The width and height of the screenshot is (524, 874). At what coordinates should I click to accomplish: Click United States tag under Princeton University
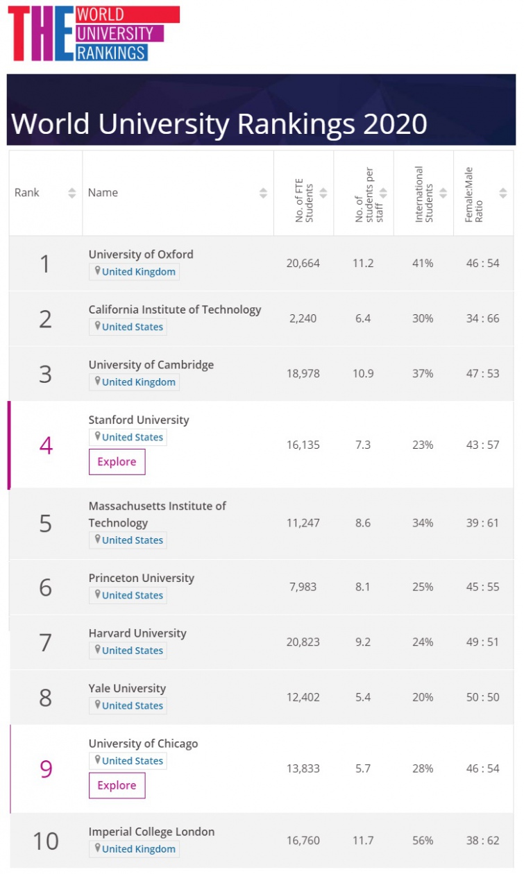[132, 595]
